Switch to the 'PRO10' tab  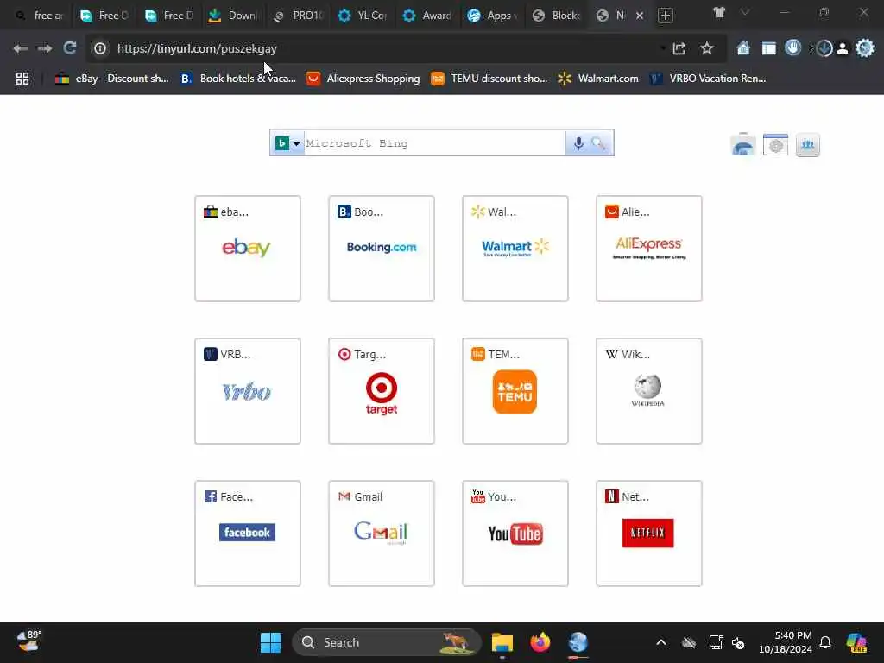click(297, 16)
